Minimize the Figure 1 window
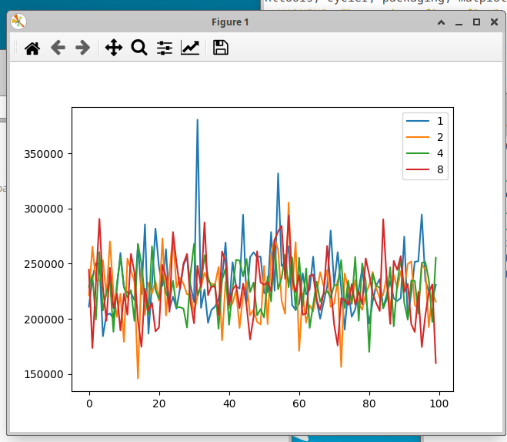Image resolution: width=507 pixels, height=442 pixels. point(459,22)
